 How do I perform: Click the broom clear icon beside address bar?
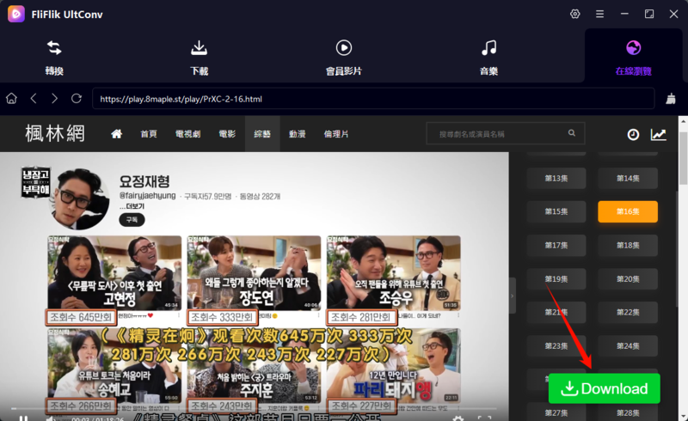click(x=670, y=99)
